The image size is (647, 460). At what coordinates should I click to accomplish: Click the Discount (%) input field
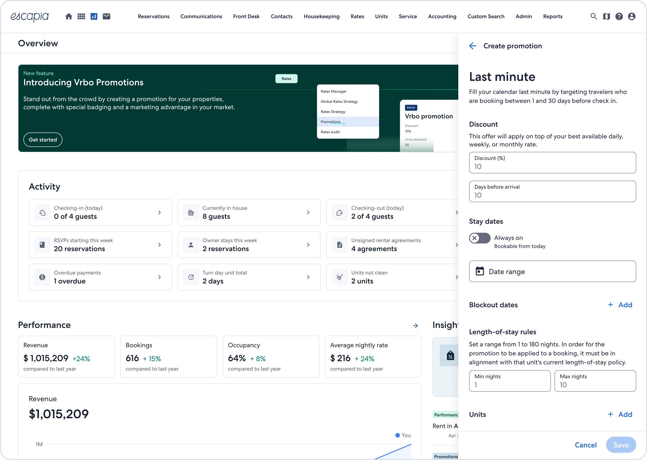pyautogui.click(x=552, y=163)
